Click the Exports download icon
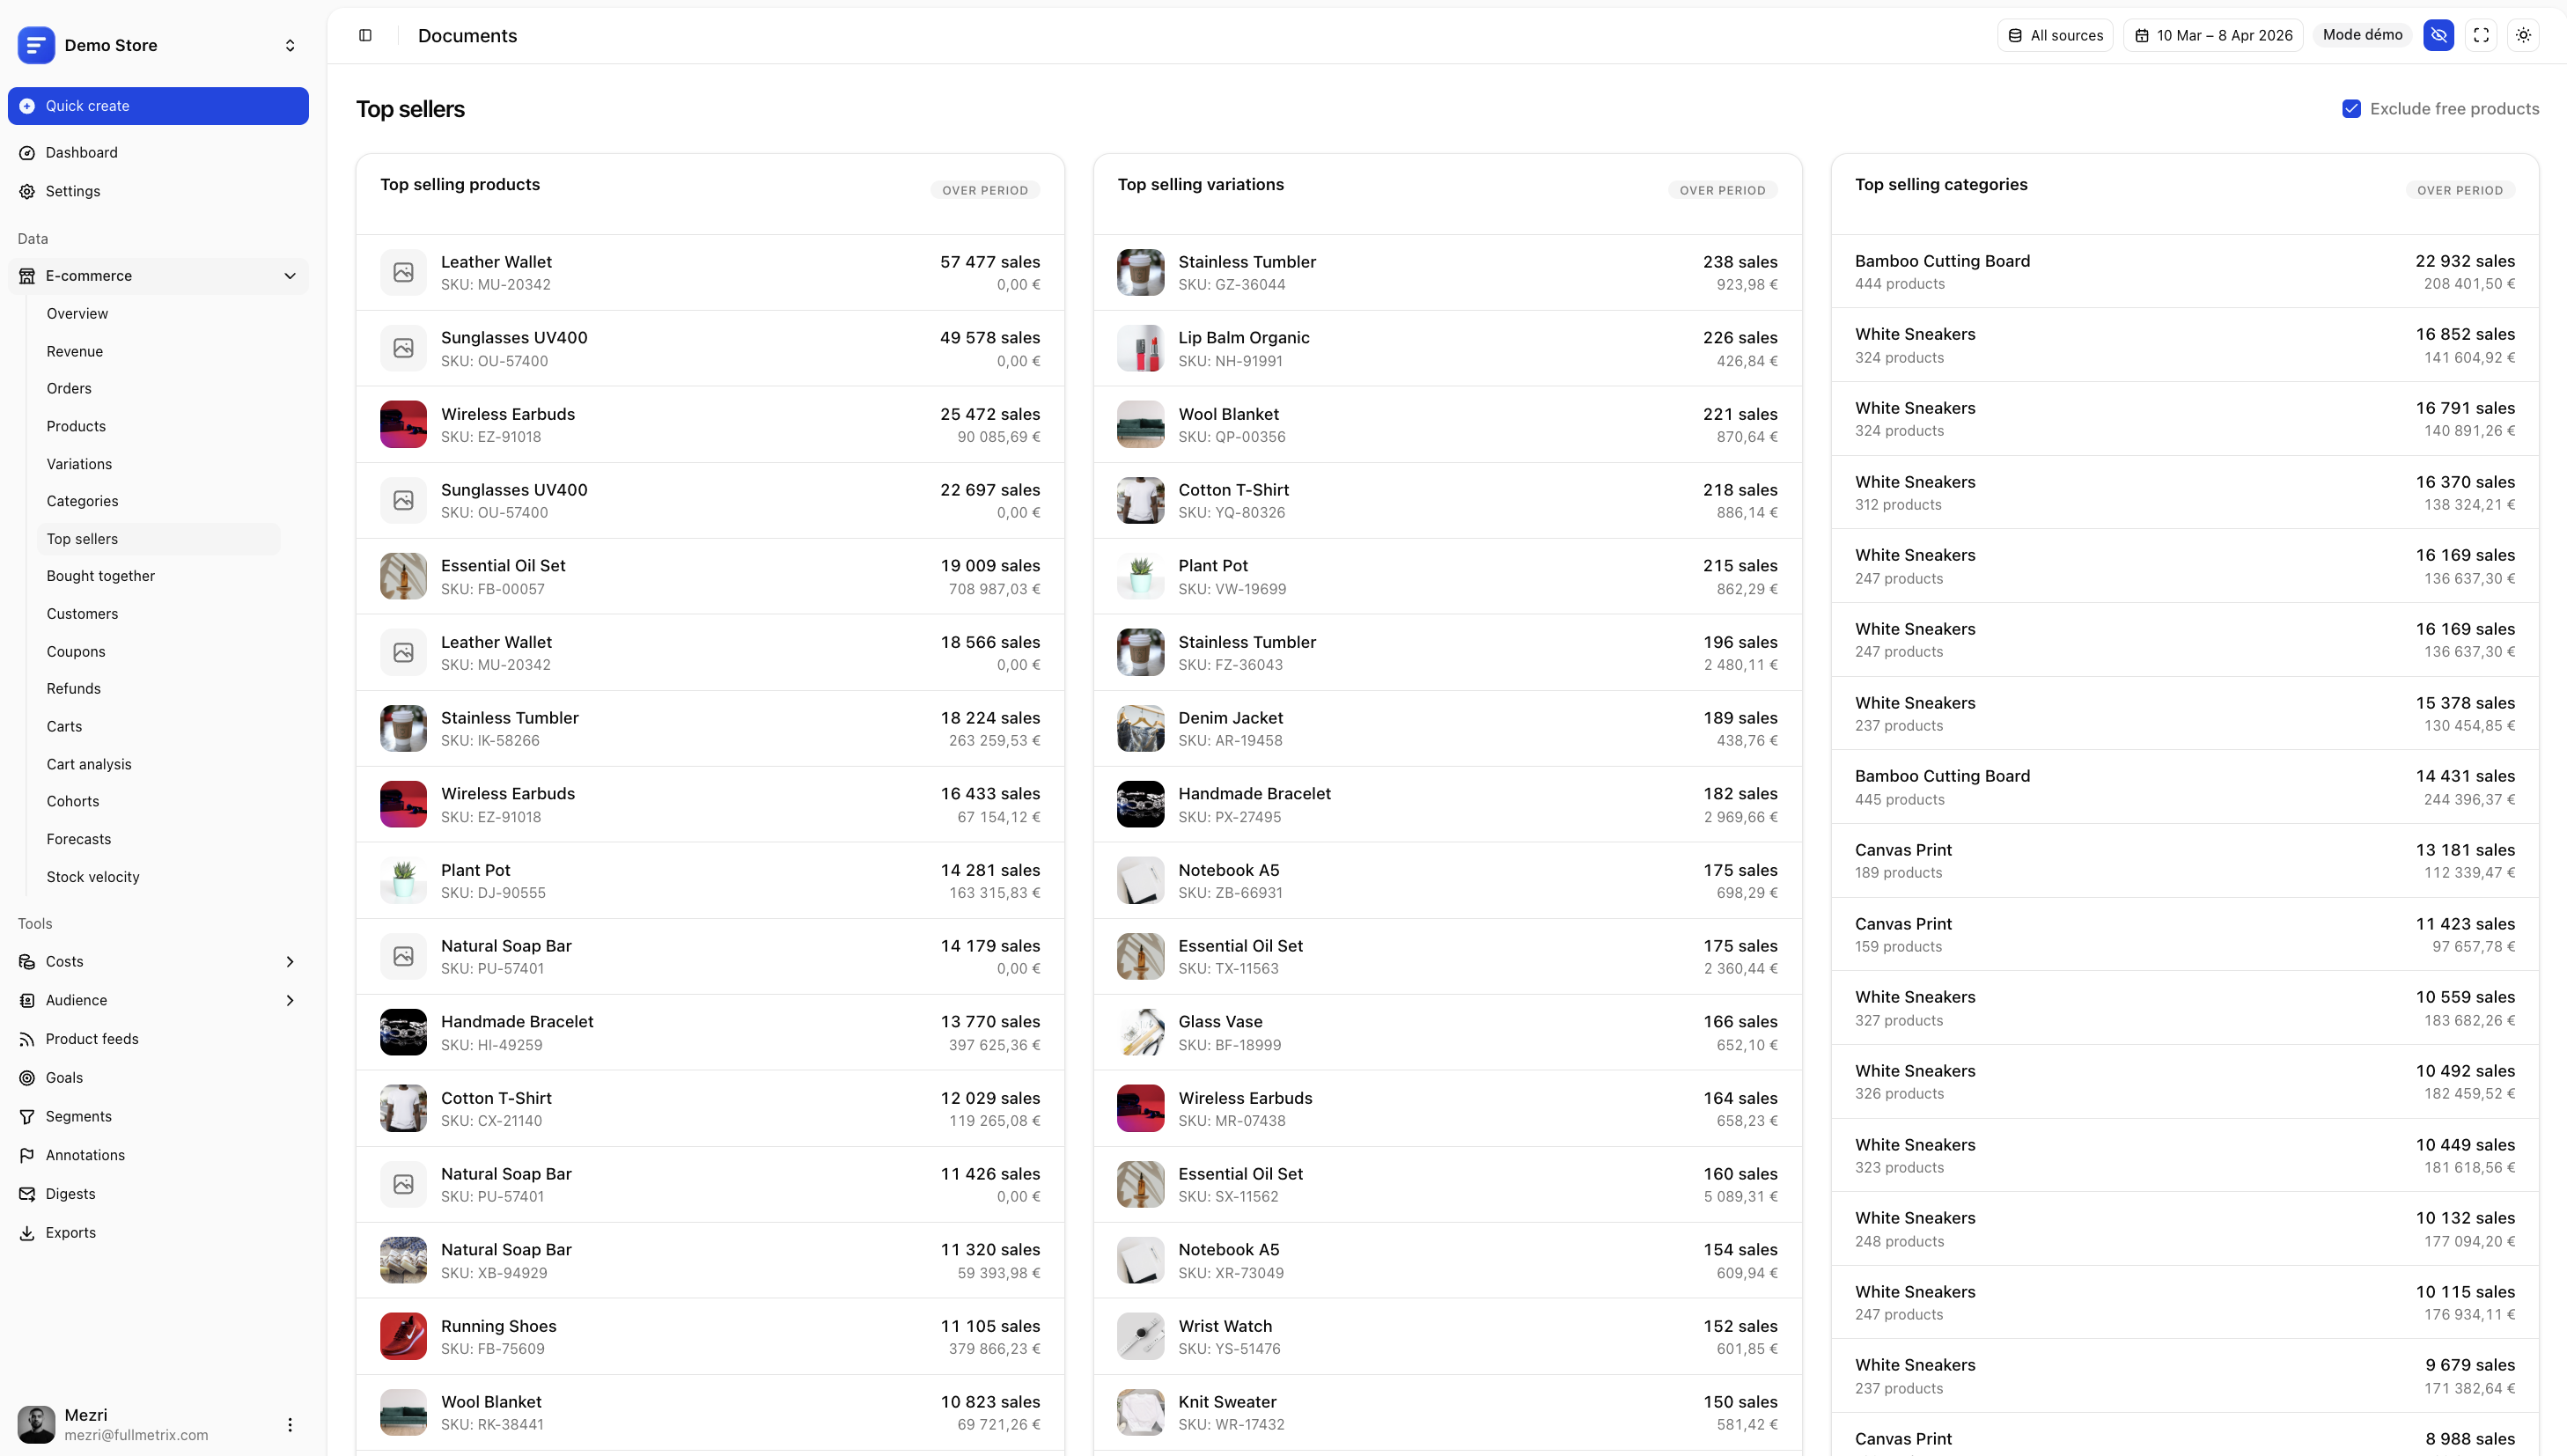Screen dimensions: 2567x1456 coord(27,1233)
